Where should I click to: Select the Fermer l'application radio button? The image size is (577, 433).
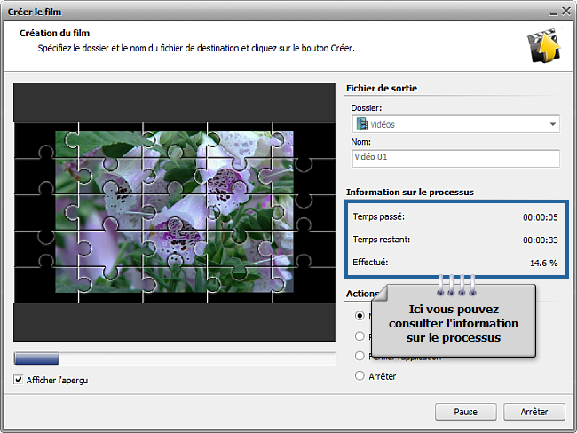coord(360,356)
